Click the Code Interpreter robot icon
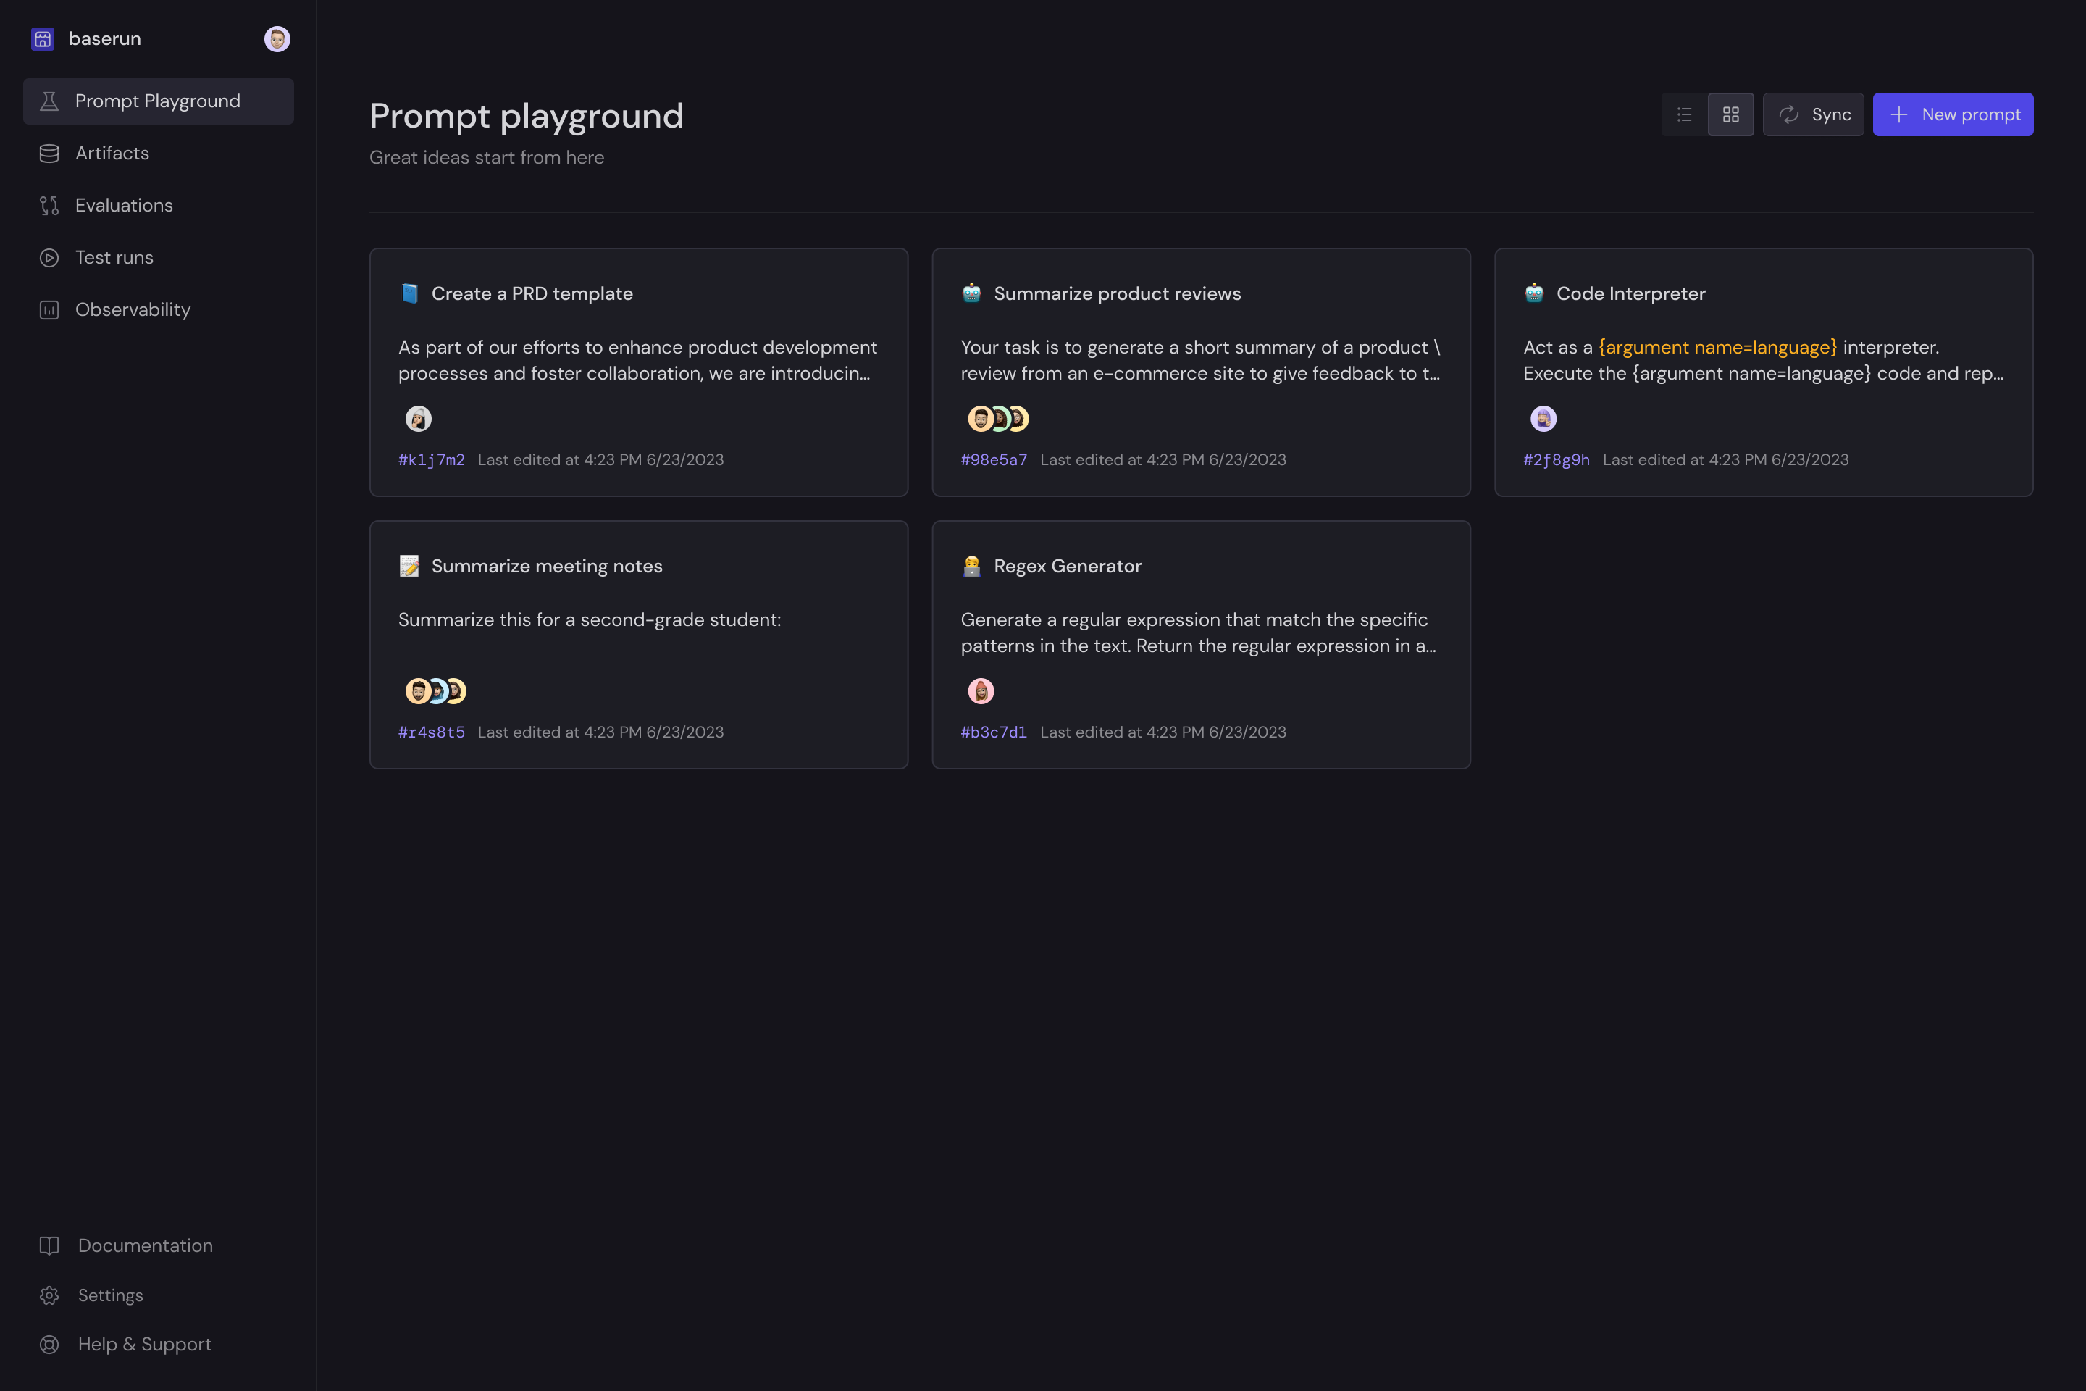This screenshot has width=2086, height=1391. tap(1533, 293)
